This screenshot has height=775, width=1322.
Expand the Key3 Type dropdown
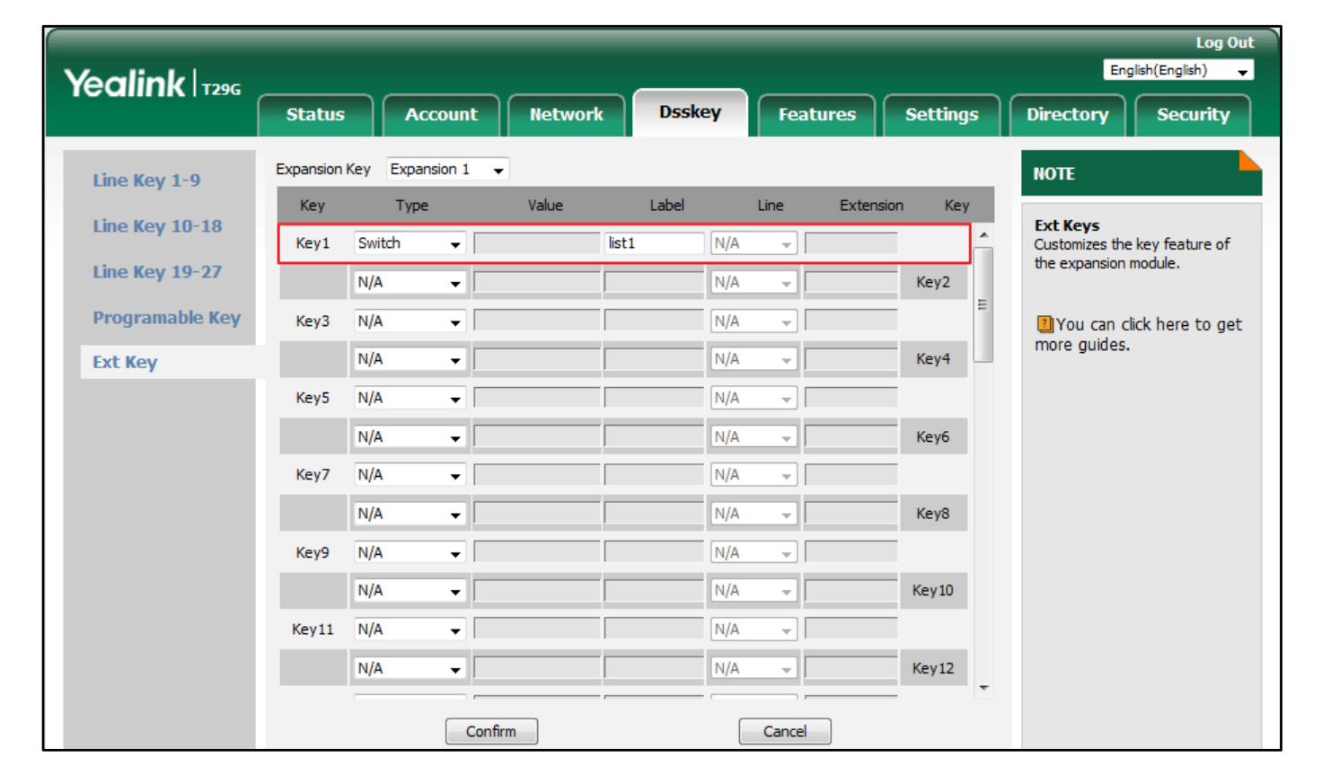pyautogui.click(x=410, y=321)
